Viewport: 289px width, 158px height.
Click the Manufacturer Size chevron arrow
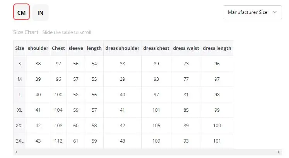click(x=275, y=12)
